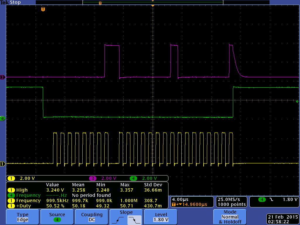Click the channel 4 badge in trigger readout

262,200
